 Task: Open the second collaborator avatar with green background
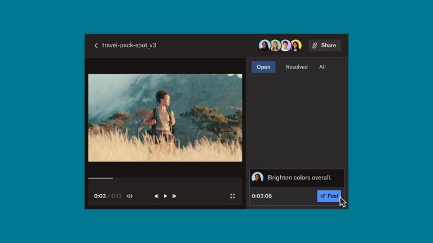[275, 45]
